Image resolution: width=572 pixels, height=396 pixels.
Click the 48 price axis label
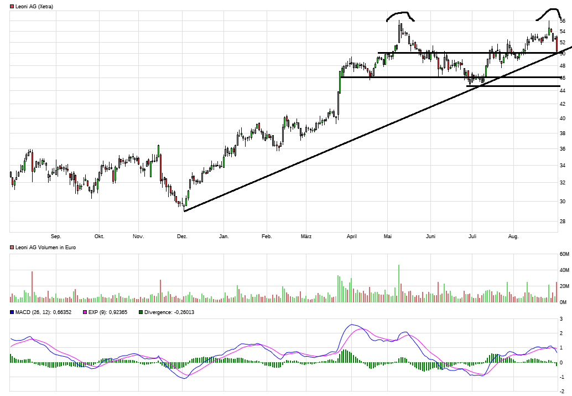[563, 66]
